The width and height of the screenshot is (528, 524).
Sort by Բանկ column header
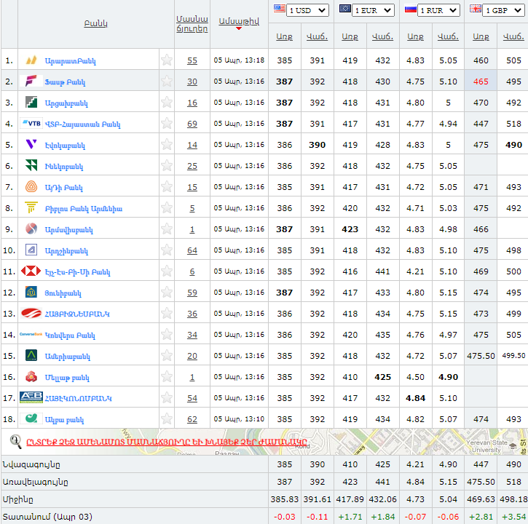95,23
